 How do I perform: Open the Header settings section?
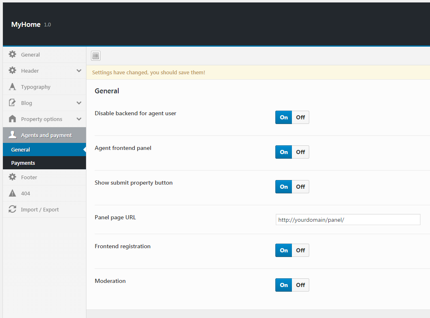[44, 71]
